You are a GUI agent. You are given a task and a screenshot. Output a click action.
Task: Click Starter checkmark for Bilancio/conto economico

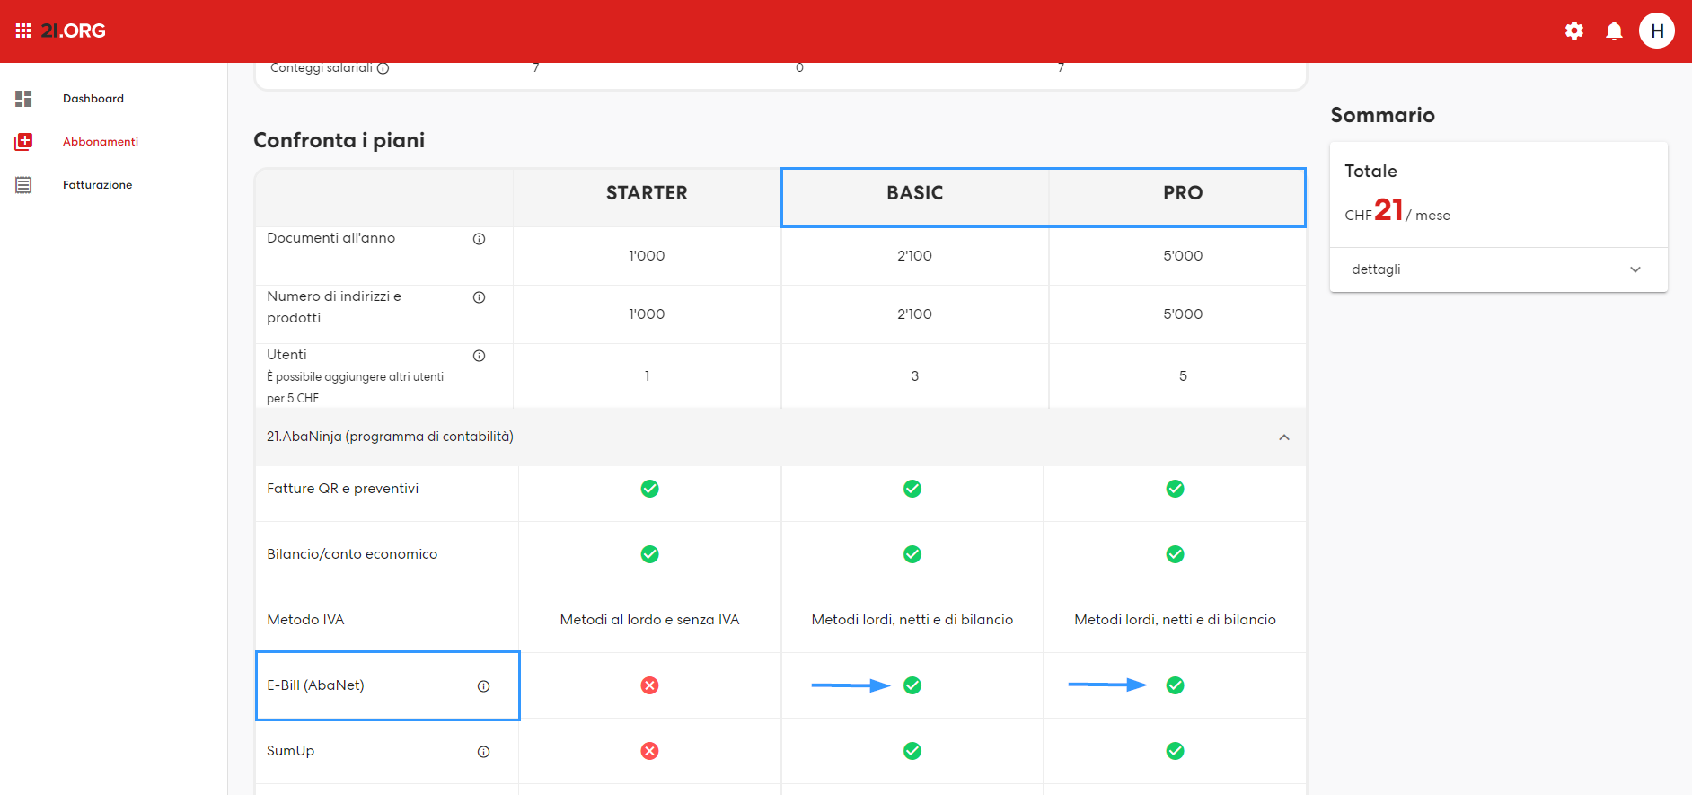click(649, 554)
